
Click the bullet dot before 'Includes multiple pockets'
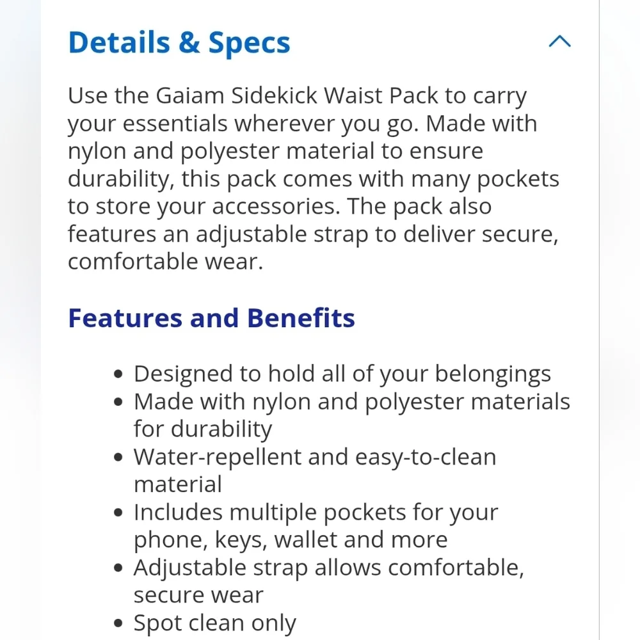[x=118, y=512]
